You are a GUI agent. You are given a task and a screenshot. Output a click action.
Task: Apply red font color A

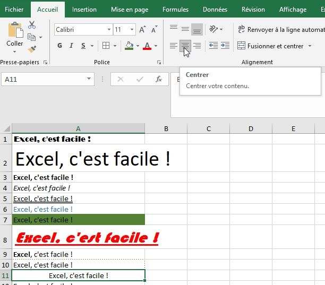[147, 46]
